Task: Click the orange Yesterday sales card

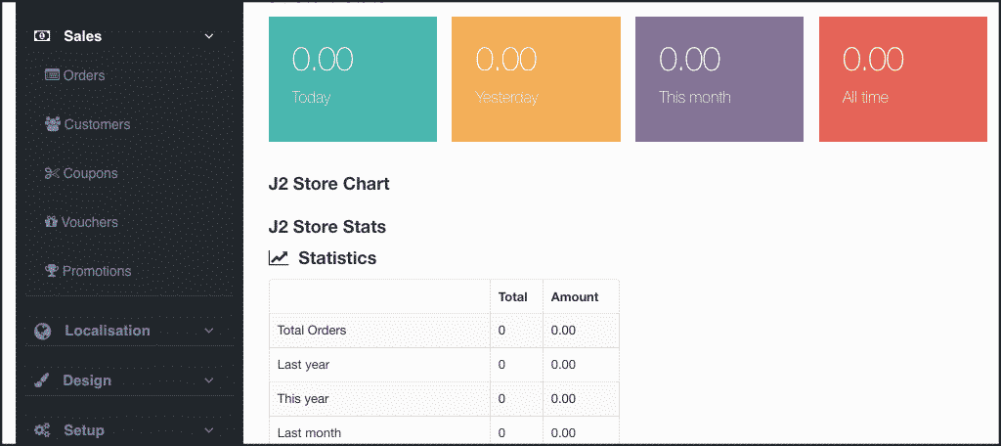Action: point(537,79)
